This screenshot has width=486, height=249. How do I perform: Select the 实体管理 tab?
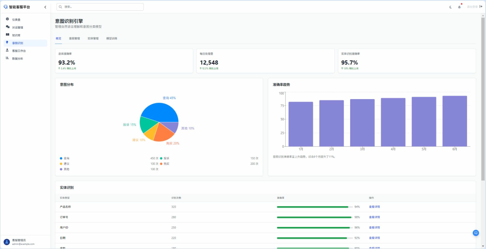[93, 39]
